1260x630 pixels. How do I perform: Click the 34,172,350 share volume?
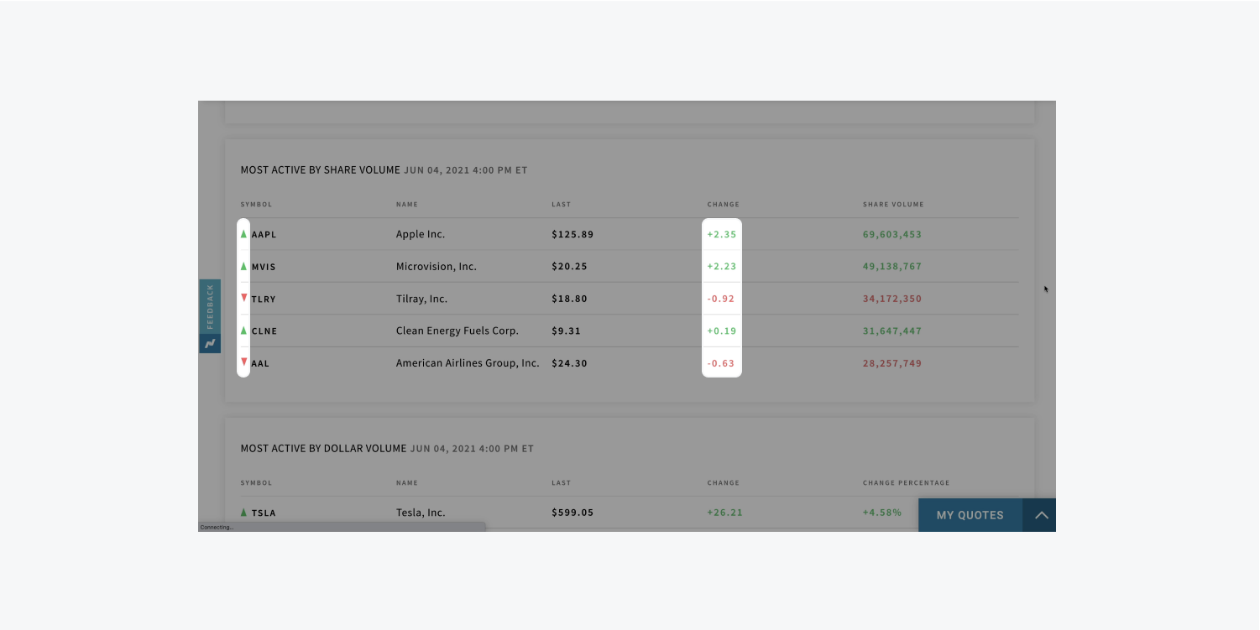(x=892, y=299)
